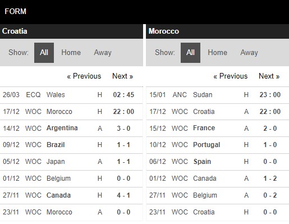
Task: Show Croatia Home matches only
Action: tap(71, 53)
